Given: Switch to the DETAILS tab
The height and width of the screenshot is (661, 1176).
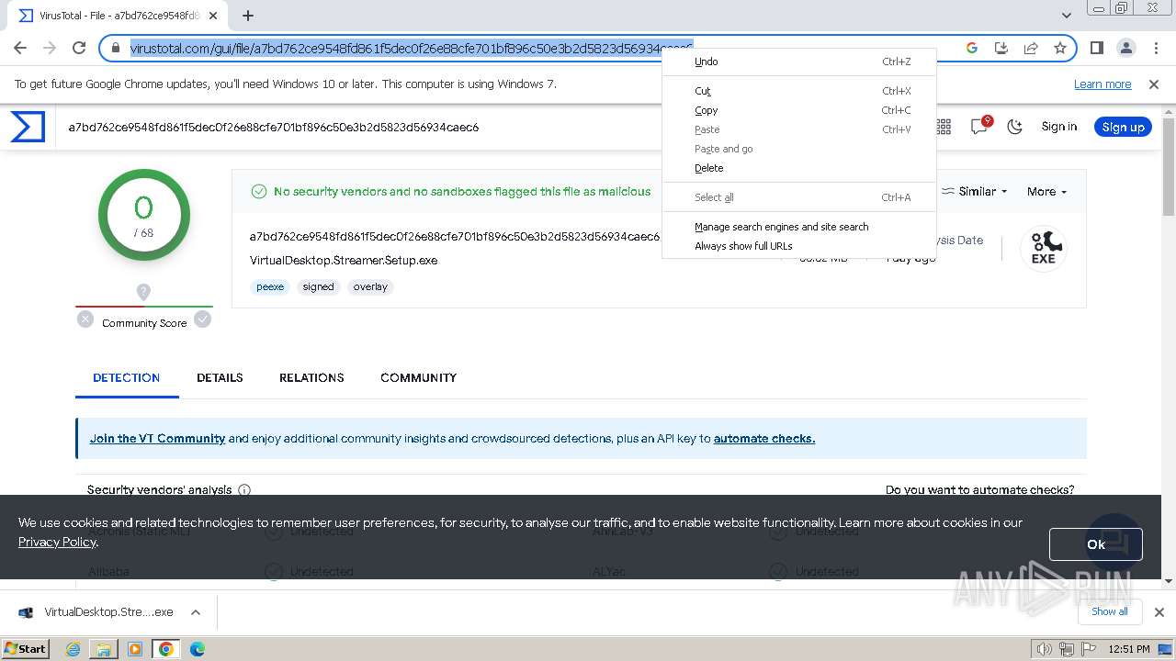Looking at the screenshot, I should 220,377.
